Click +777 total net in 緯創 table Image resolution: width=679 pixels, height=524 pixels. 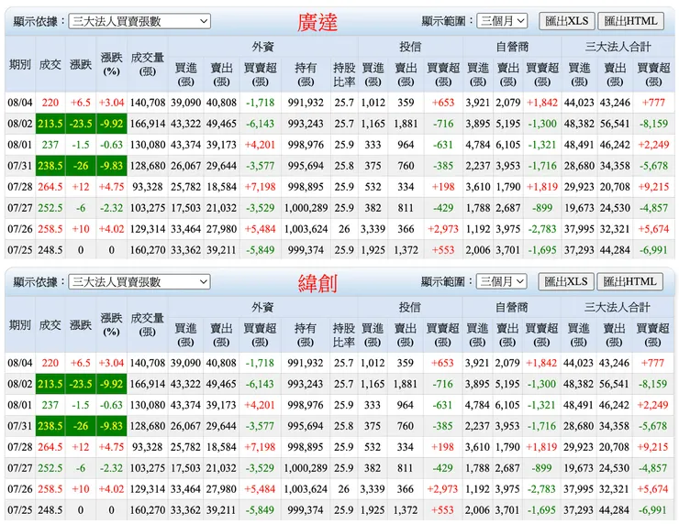[652, 363]
